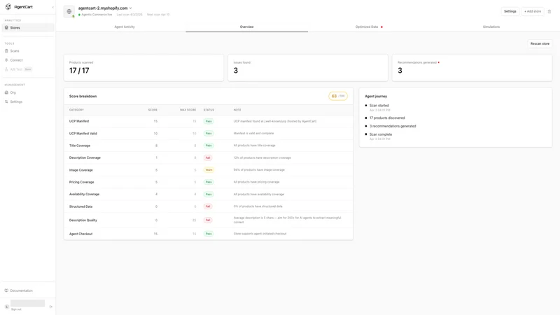Click the 17 products discovered entry
The height and width of the screenshot is (315, 560).
click(387, 118)
